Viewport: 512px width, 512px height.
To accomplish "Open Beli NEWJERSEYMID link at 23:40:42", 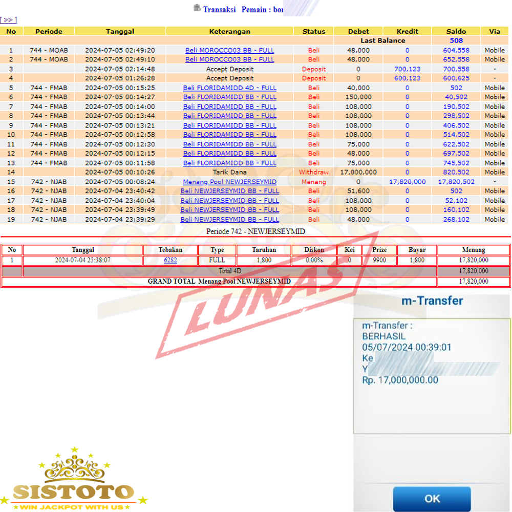I will pyautogui.click(x=229, y=191).
